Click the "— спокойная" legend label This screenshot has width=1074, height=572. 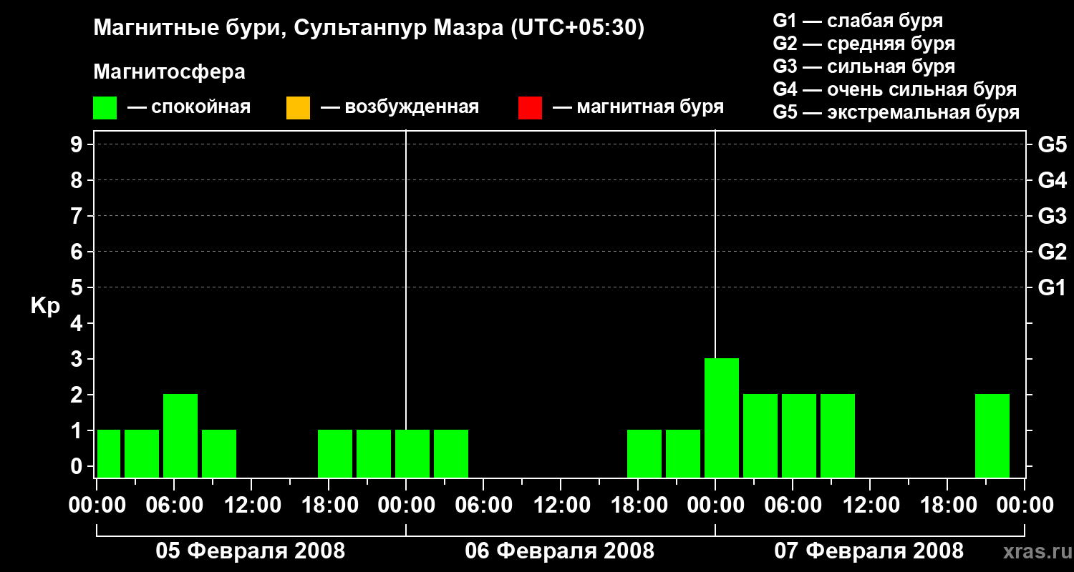tap(189, 107)
